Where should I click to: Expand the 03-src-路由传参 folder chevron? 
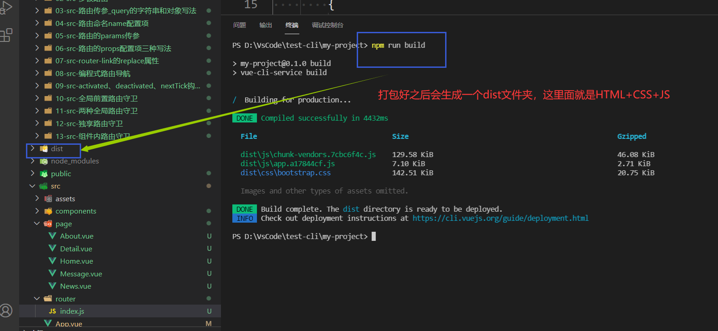pyautogui.click(x=37, y=10)
